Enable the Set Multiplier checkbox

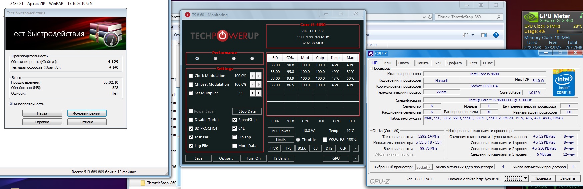[191, 93]
